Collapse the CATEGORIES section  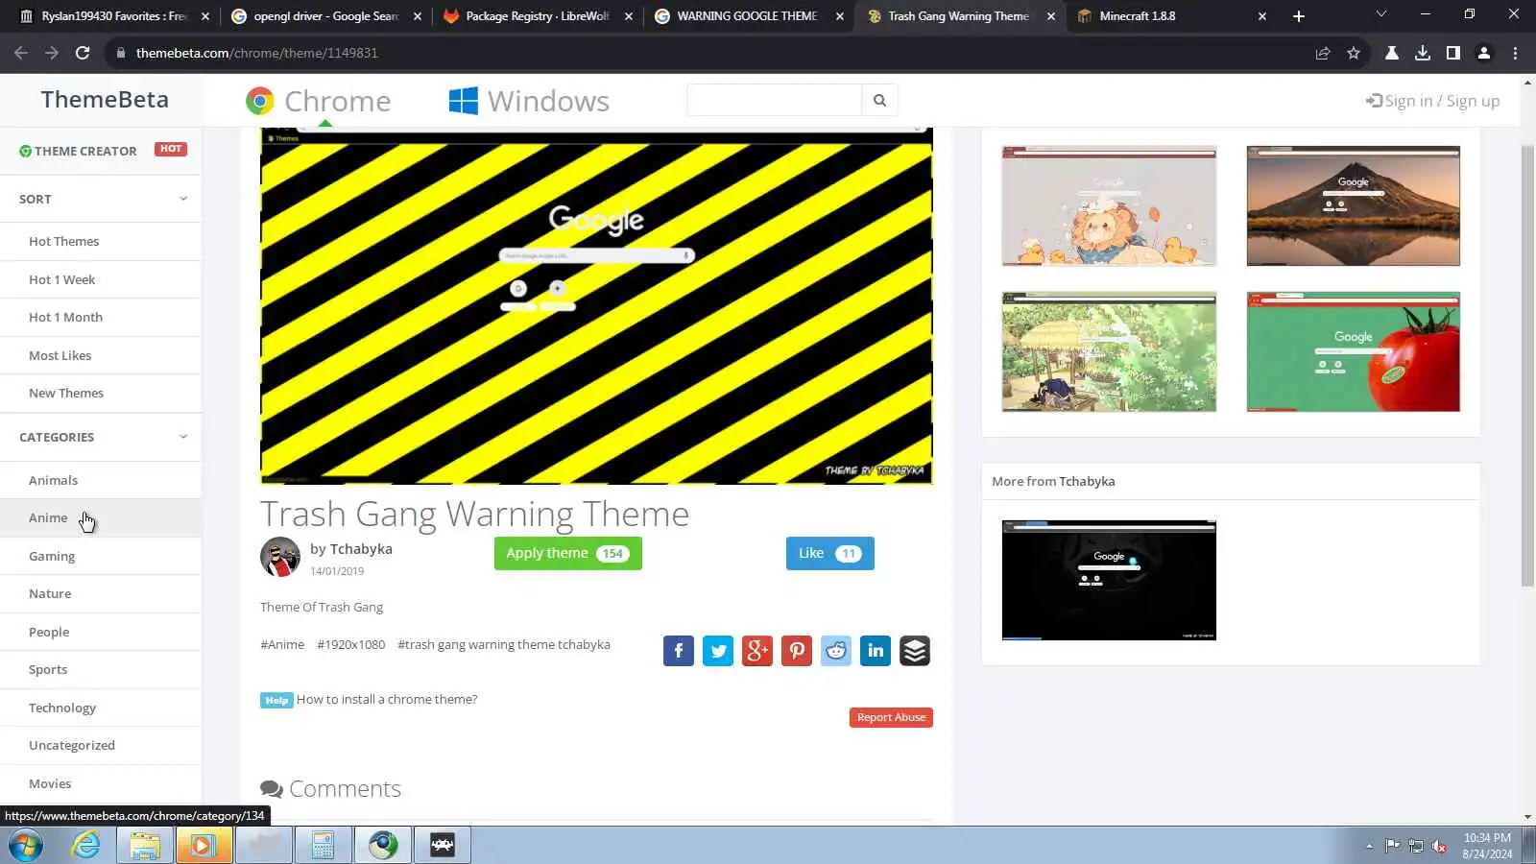click(x=183, y=437)
